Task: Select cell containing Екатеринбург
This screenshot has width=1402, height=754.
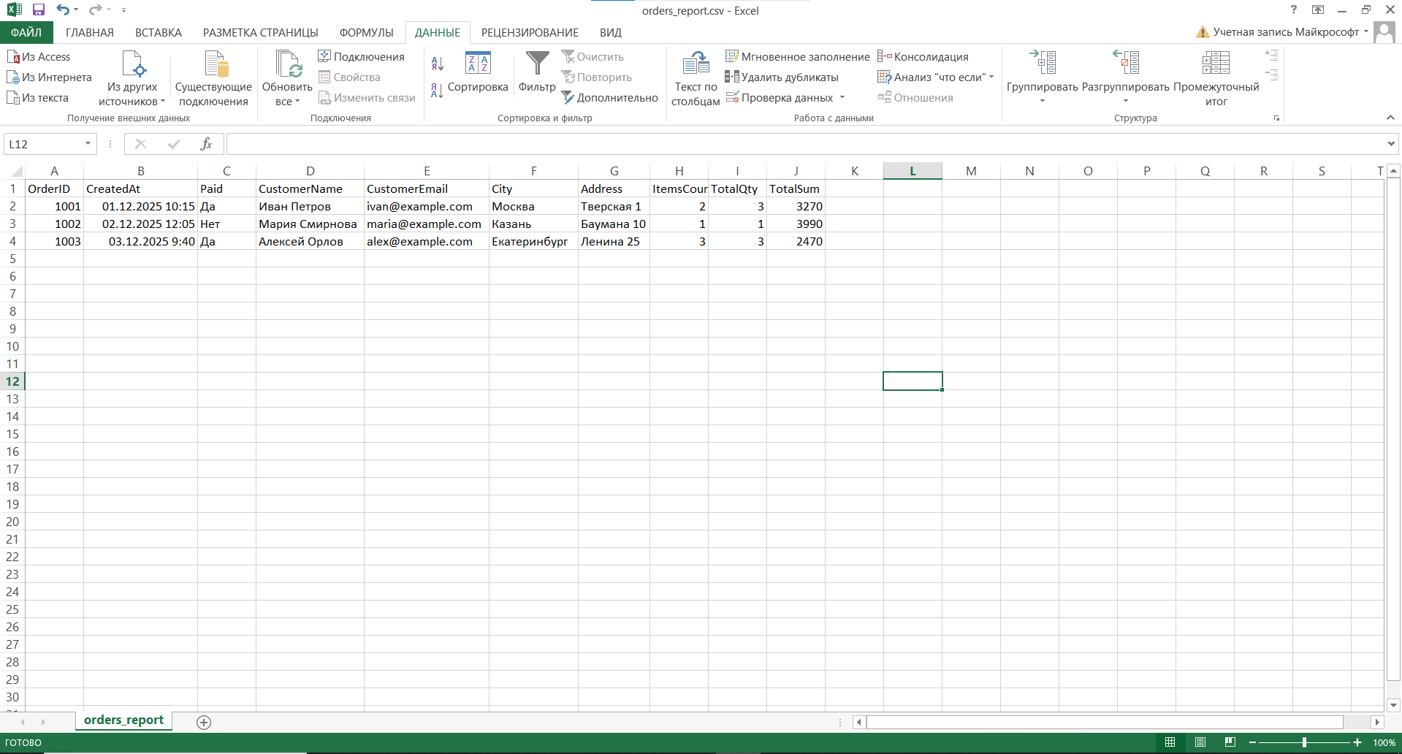Action: [x=534, y=241]
